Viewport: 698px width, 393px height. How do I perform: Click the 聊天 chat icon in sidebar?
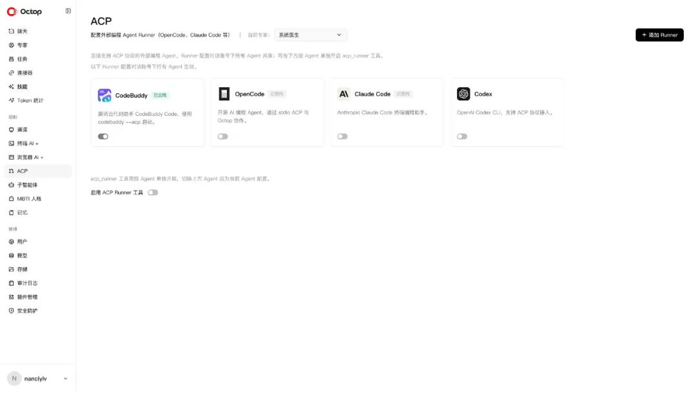point(11,31)
